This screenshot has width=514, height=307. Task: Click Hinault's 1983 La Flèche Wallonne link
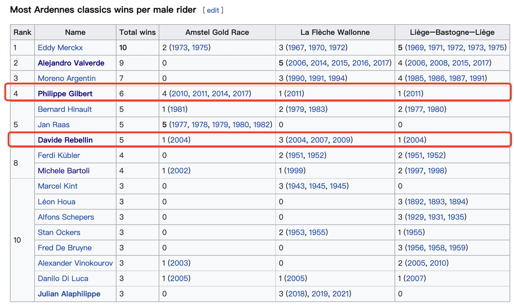click(317, 109)
